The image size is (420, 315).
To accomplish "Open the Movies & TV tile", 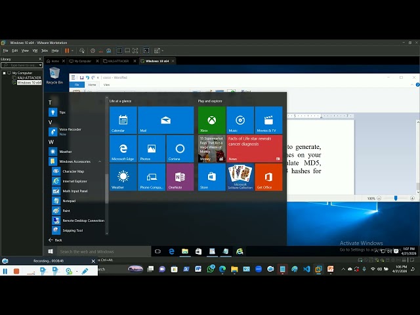I will [268, 120].
